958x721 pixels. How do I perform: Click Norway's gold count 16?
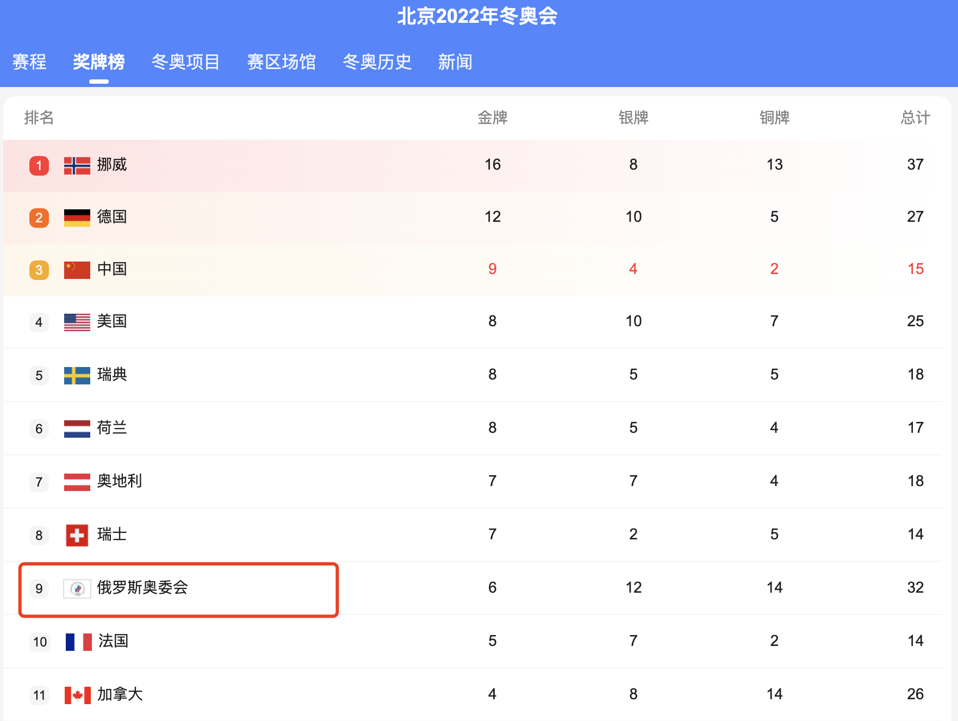pyautogui.click(x=493, y=164)
